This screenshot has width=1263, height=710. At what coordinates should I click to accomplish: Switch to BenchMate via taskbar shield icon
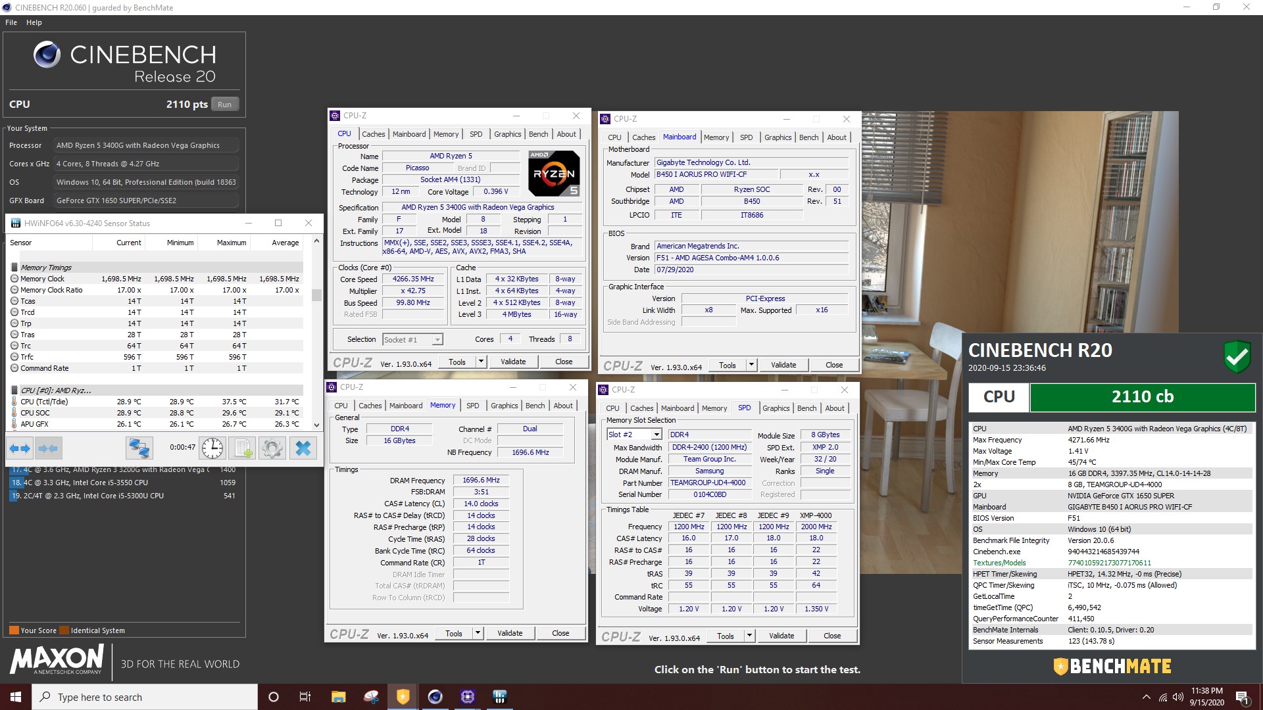pyautogui.click(x=403, y=697)
